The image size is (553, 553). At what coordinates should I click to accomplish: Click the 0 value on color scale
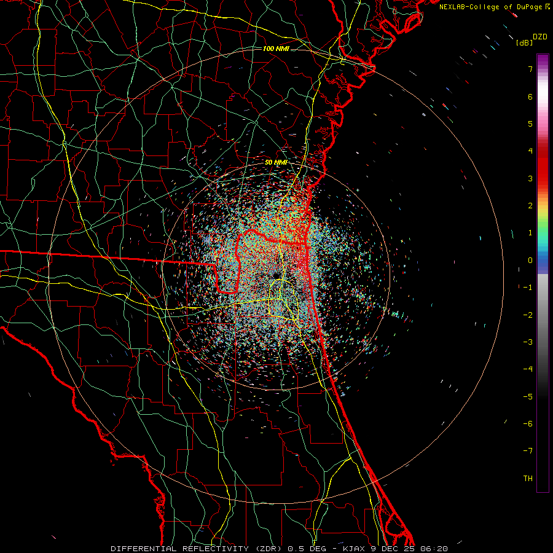[x=530, y=261]
